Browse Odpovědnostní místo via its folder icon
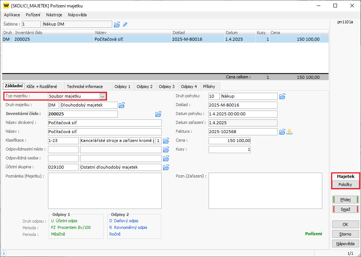 (x=166, y=149)
